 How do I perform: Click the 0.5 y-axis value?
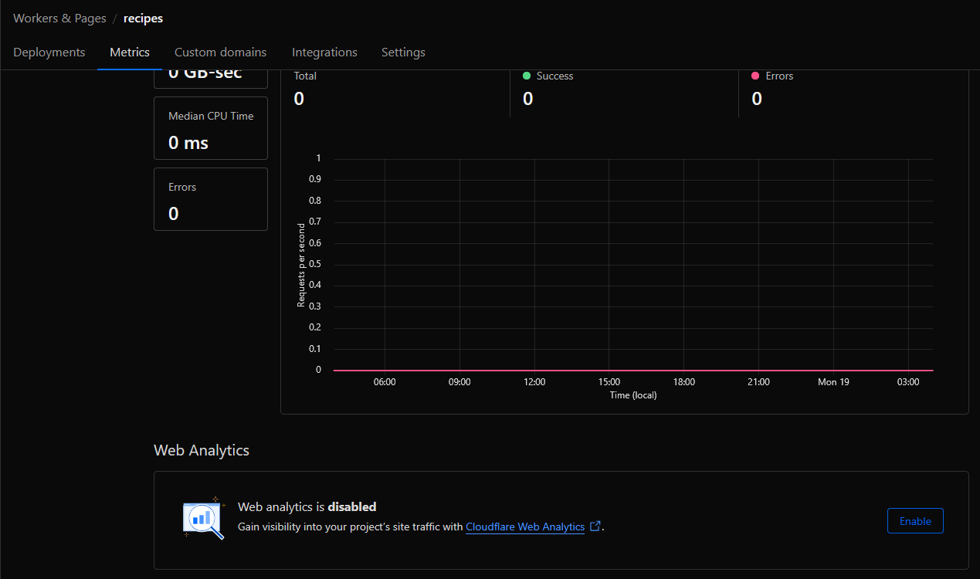(314, 264)
